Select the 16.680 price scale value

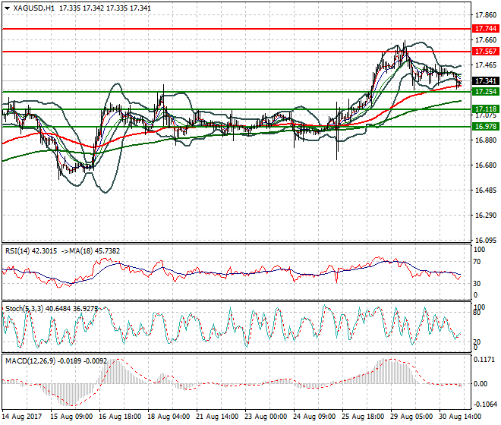[x=486, y=165]
